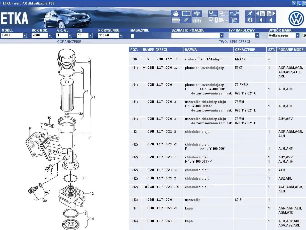Image resolution: width=306 pixels, height=230 pixels.
Task: Click callout number 10 in the diagram
Action: point(49,118)
